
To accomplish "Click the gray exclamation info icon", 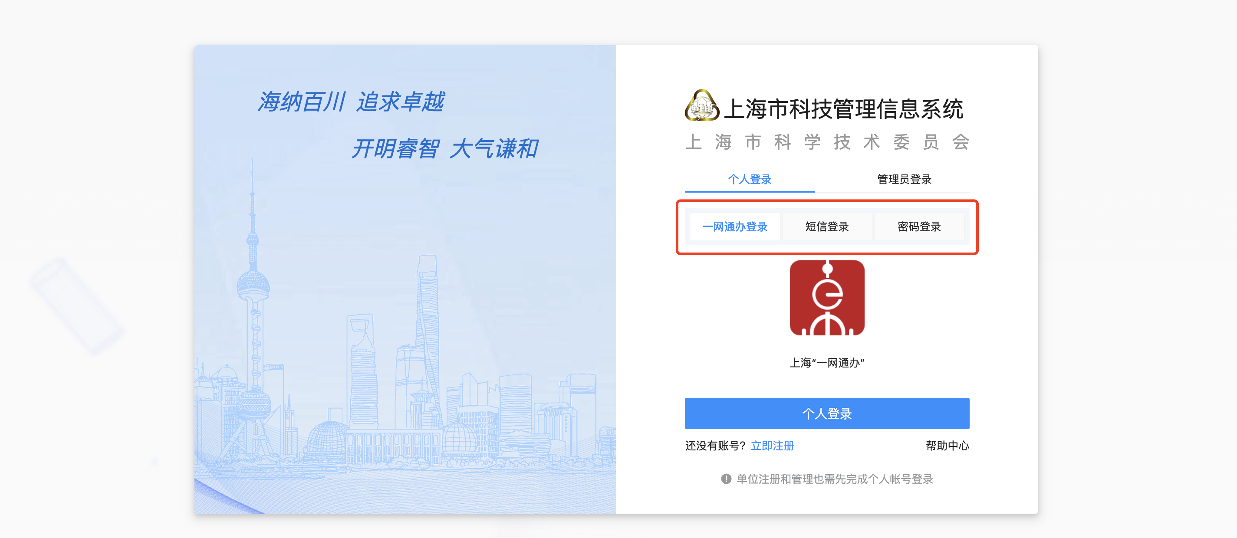I will (726, 479).
